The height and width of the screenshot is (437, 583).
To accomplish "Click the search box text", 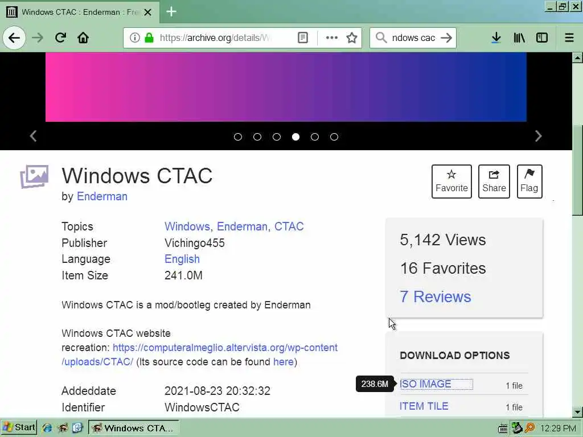I will [x=413, y=38].
